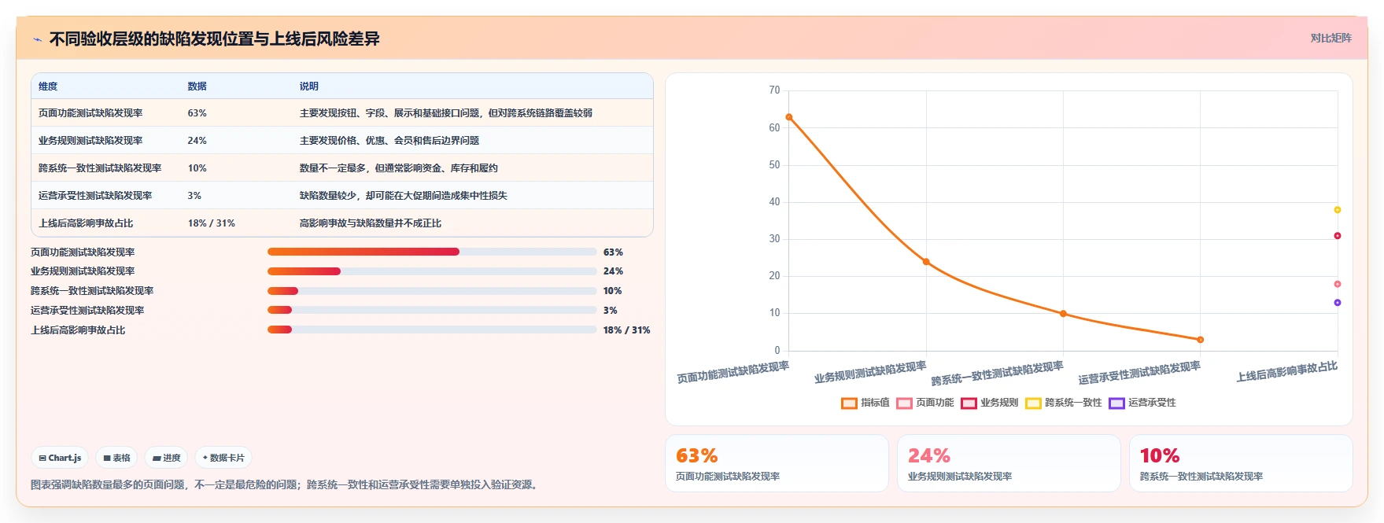Click the purple data point on the chart
The height and width of the screenshot is (523, 1384).
[1337, 303]
